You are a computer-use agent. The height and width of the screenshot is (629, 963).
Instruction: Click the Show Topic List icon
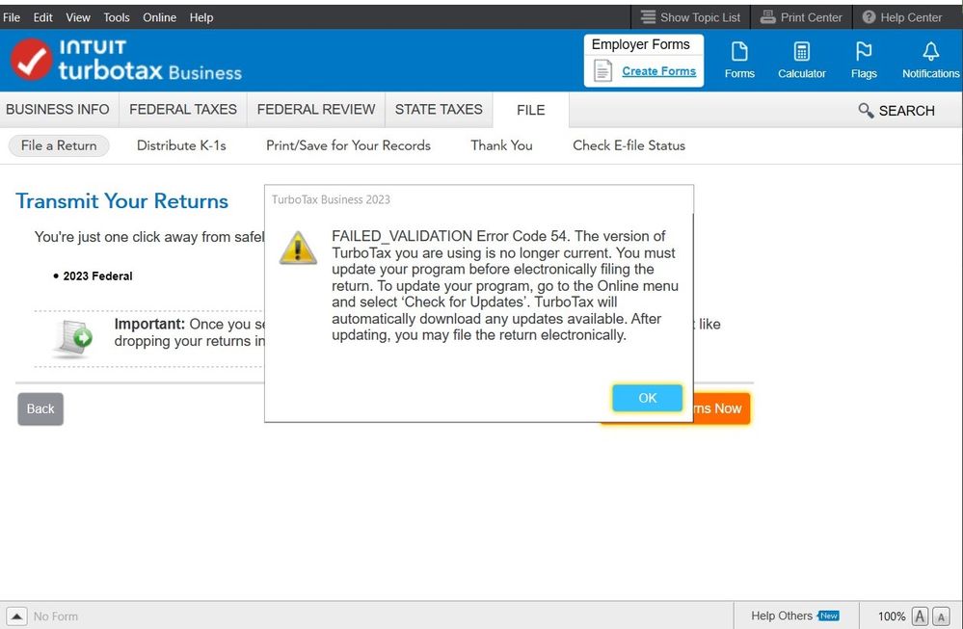[648, 17]
